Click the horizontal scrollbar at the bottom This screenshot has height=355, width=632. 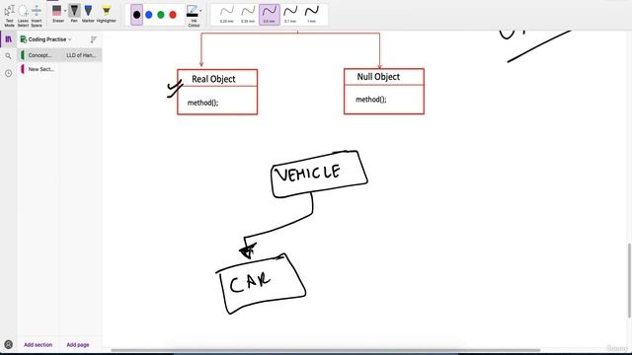click(x=325, y=350)
